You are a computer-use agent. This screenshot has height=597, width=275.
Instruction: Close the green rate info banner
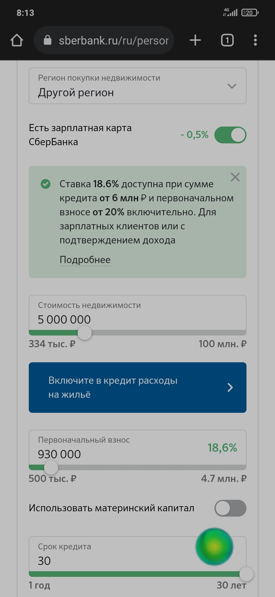[x=235, y=177]
